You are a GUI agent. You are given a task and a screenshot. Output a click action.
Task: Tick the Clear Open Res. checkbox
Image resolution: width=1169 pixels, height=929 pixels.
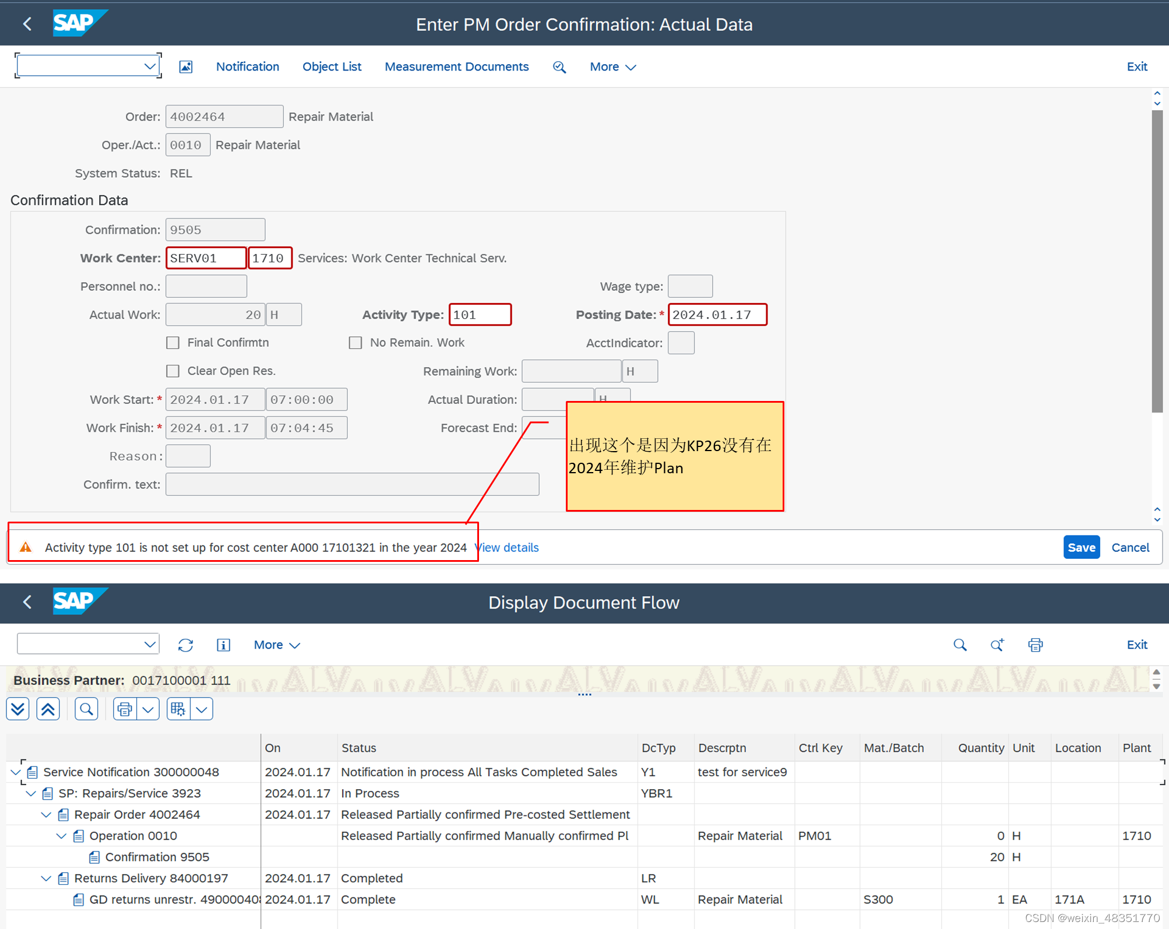173,371
